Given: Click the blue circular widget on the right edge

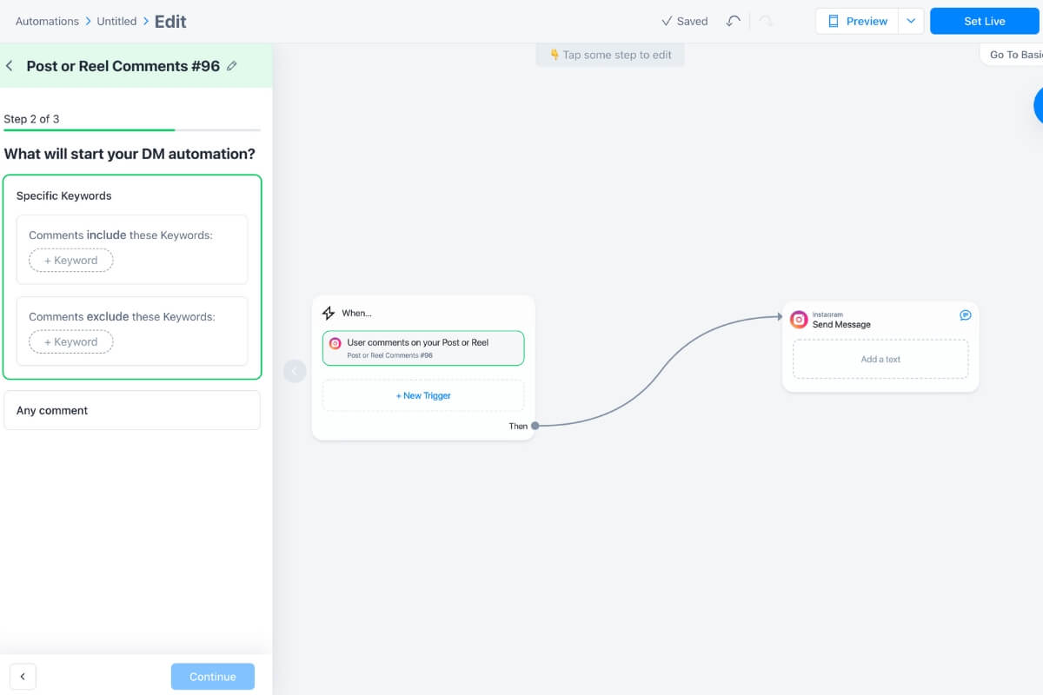Looking at the screenshot, I should click(1040, 105).
